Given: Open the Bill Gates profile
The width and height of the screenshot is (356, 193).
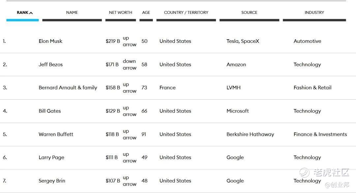Looking at the screenshot, I should (50, 111).
